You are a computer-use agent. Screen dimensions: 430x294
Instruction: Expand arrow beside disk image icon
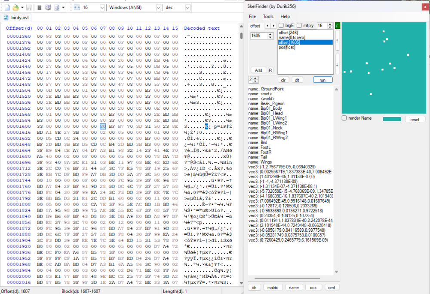[63, 7]
